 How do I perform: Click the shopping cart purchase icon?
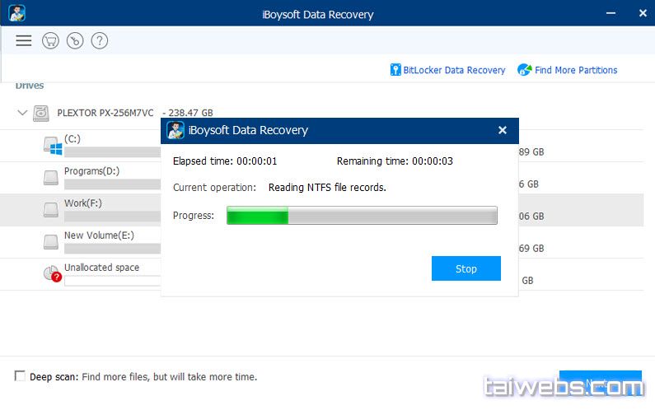(50, 40)
